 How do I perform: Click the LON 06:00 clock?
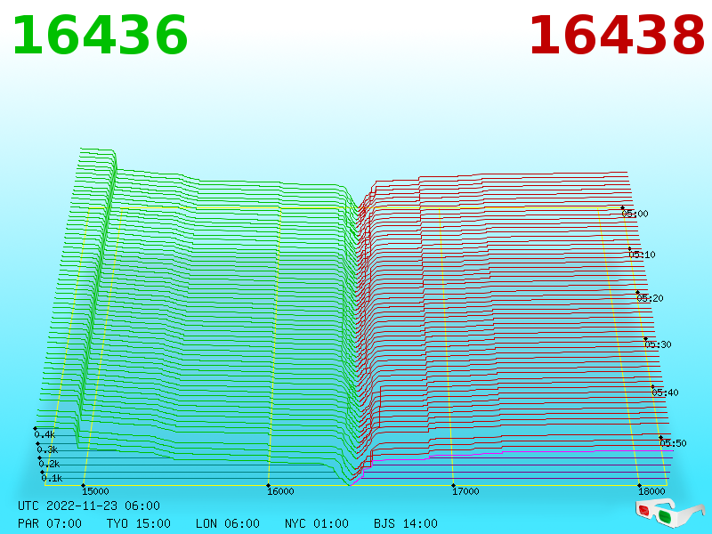228,523
